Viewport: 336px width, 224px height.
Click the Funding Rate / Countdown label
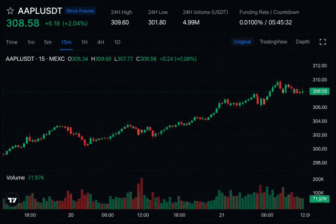pos(269,12)
